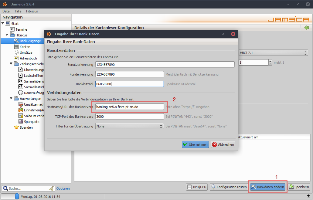Open the Hibiscus menu
Image resolution: width=313 pixels, height=200 pixels.
click(32, 11)
